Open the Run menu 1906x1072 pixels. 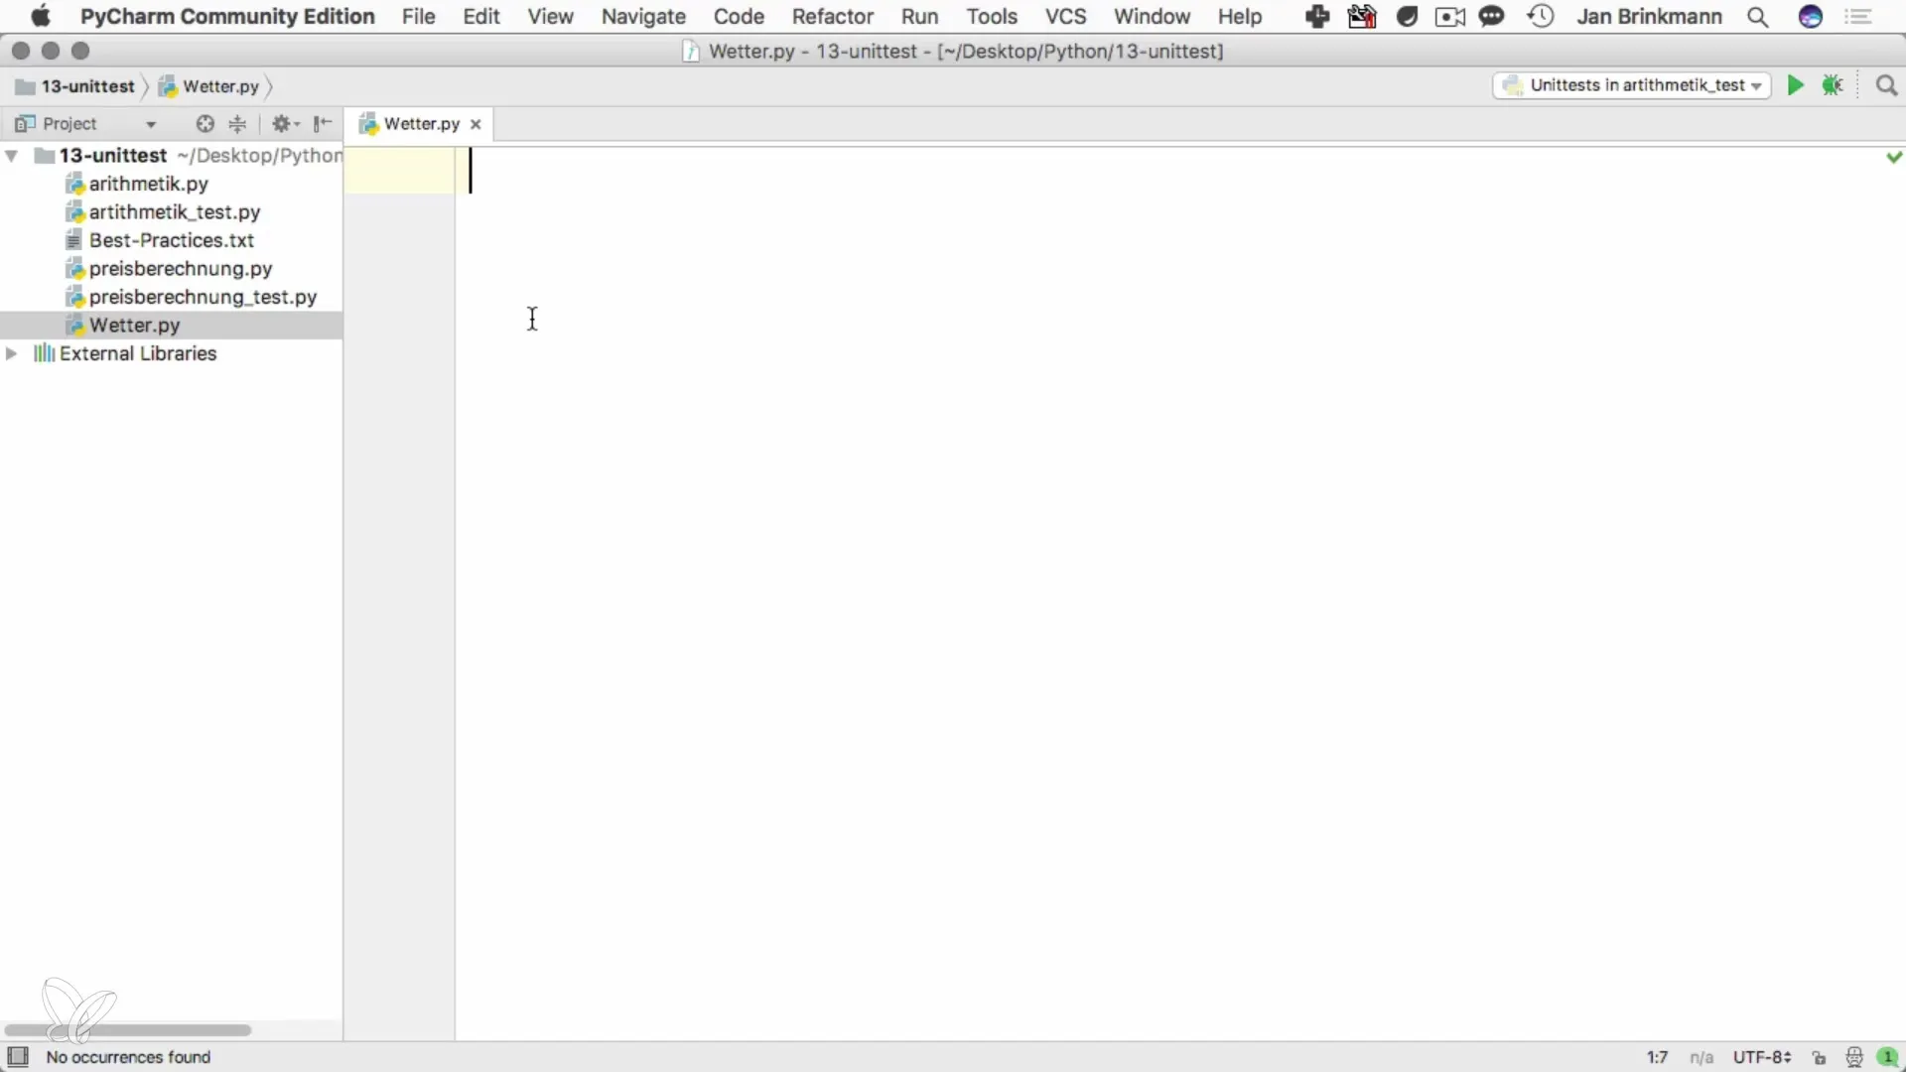click(x=919, y=17)
